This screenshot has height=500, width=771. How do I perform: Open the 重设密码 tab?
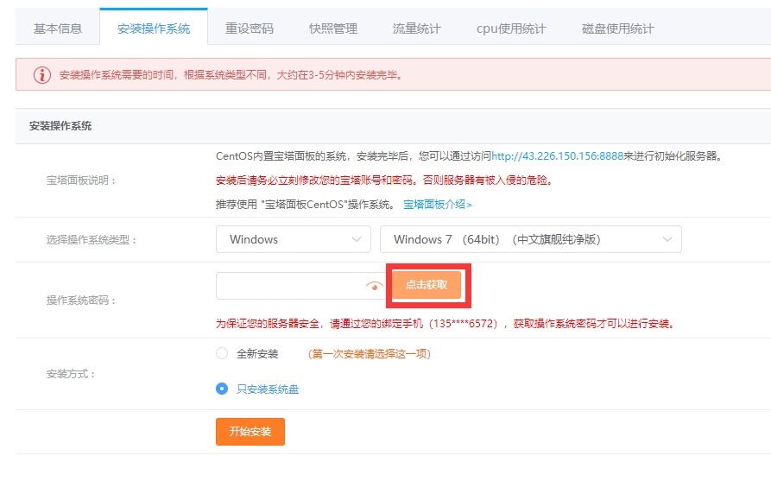(x=250, y=28)
